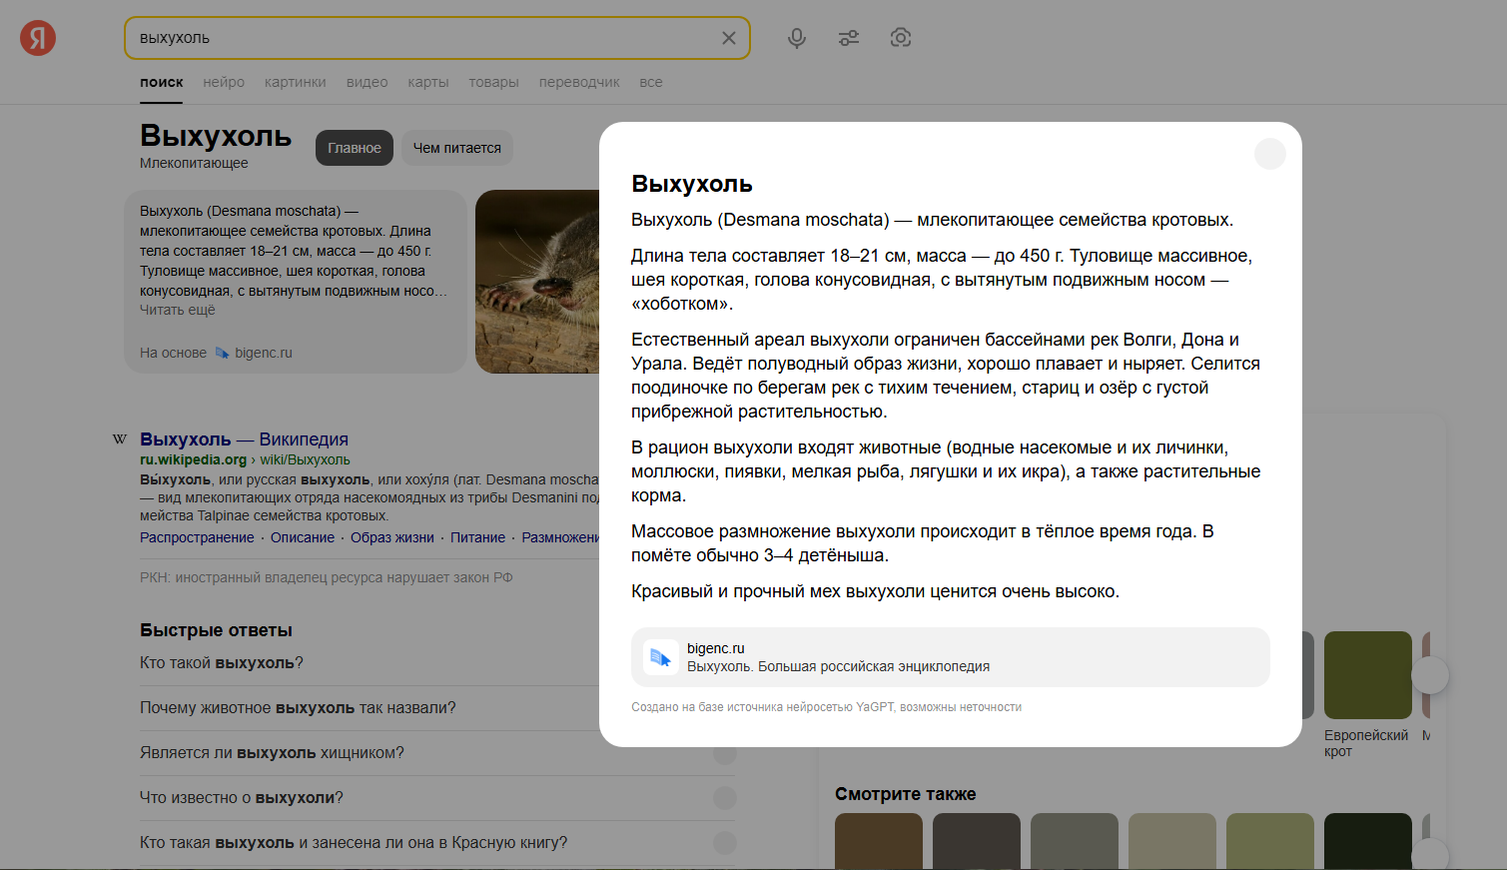Click the Быстрые ответы heading
The height and width of the screenshot is (870, 1507).
point(216,630)
